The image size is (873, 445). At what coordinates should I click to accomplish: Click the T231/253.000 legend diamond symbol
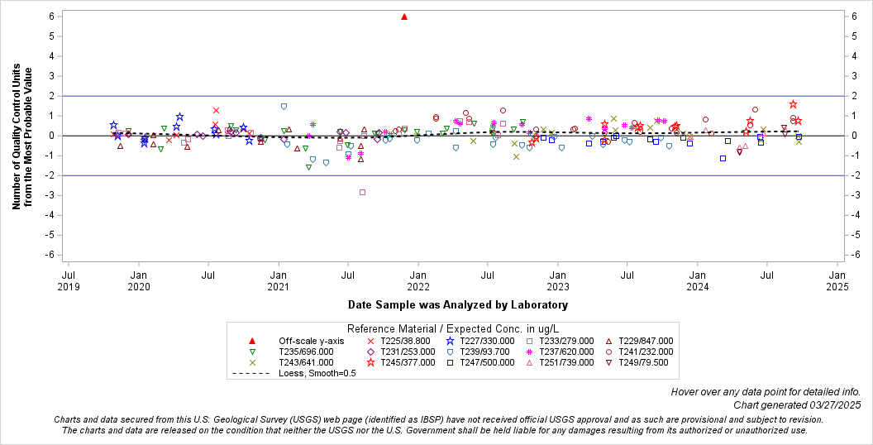point(370,352)
